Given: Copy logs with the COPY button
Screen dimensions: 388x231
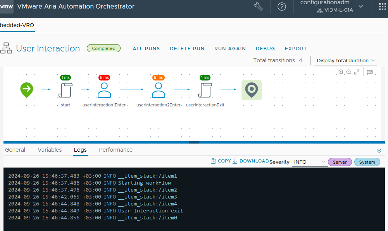Looking at the screenshot, I should 221,161.
